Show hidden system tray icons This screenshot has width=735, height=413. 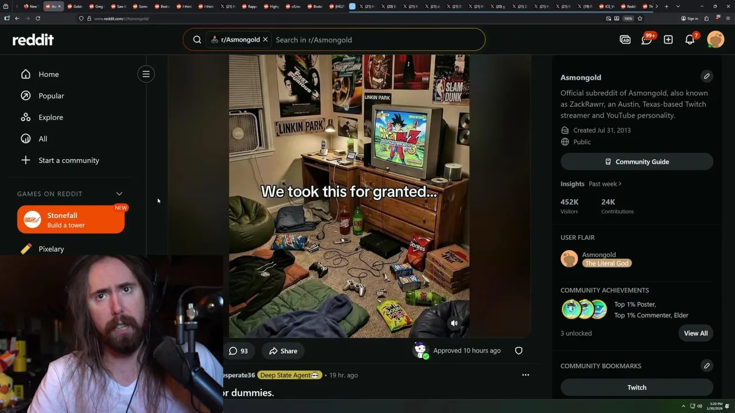click(x=683, y=406)
